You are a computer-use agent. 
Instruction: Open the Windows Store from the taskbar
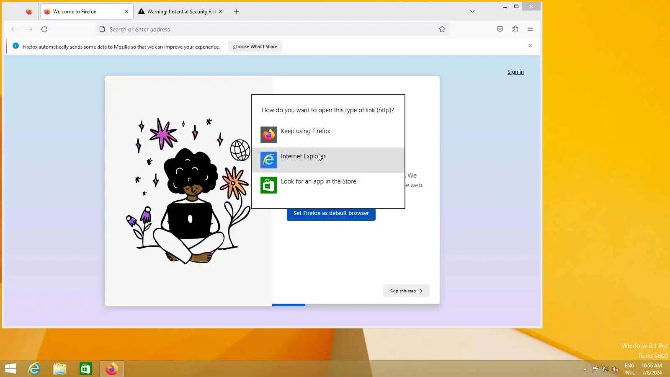[x=86, y=369]
